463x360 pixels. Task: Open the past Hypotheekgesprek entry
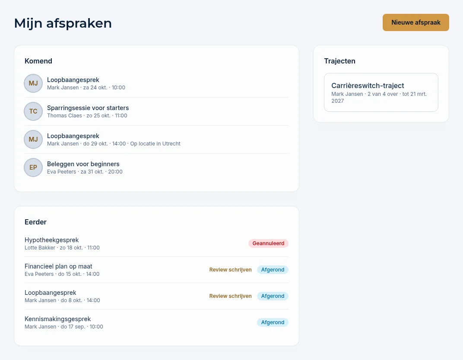[x=156, y=243]
